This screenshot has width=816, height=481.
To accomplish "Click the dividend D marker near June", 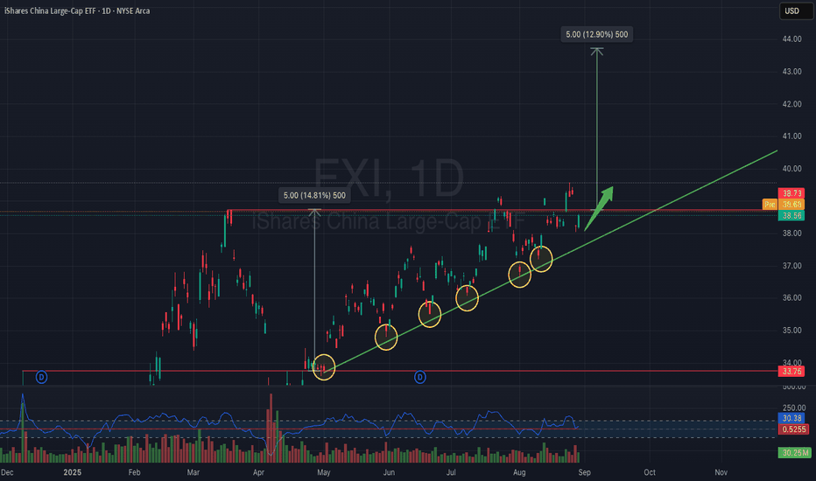I will pos(420,377).
